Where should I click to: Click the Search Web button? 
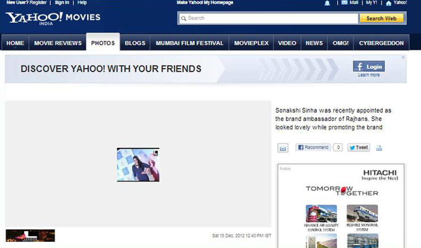[x=381, y=18]
